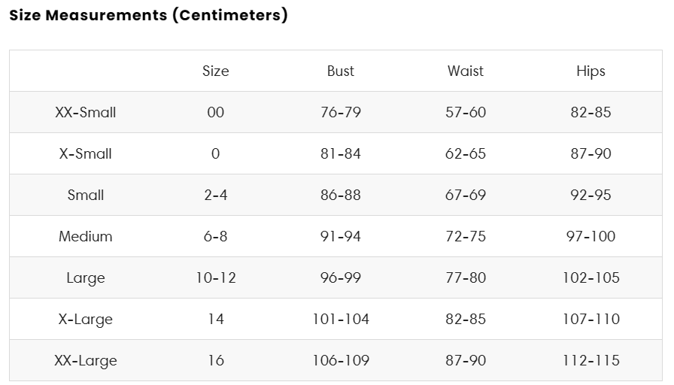Select the Bust column header
Image resolution: width=674 pixels, height=385 pixels.
(x=341, y=71)
